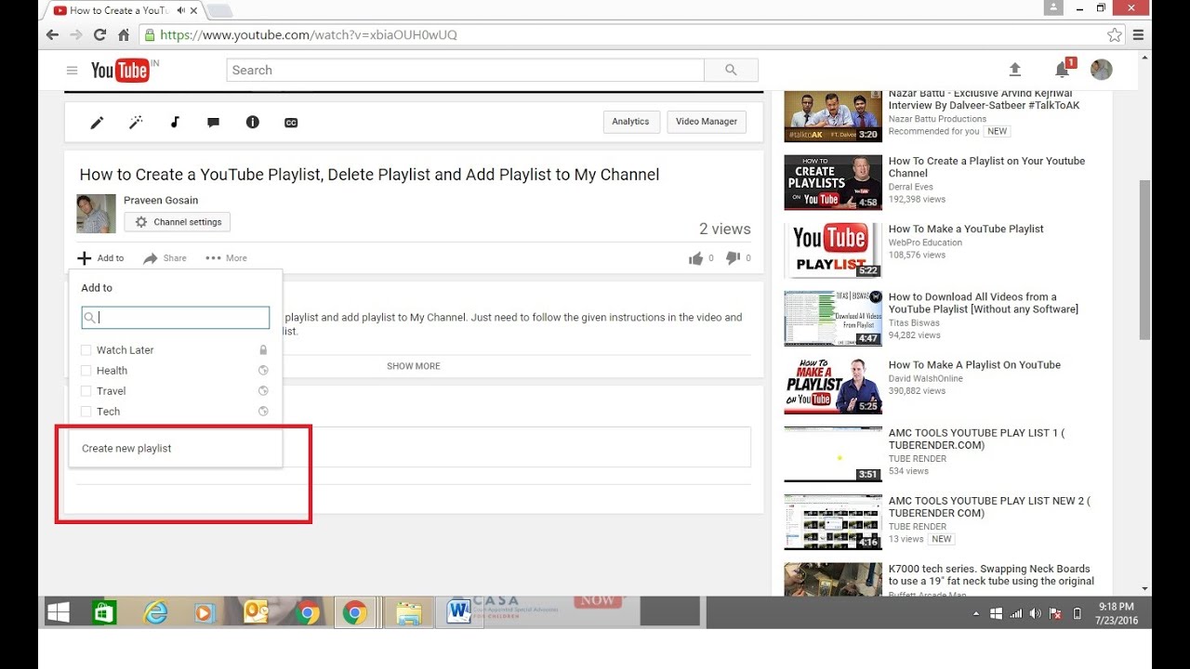
Task: Expand description with SHOW MORE
Action: (x=414, y=366)
